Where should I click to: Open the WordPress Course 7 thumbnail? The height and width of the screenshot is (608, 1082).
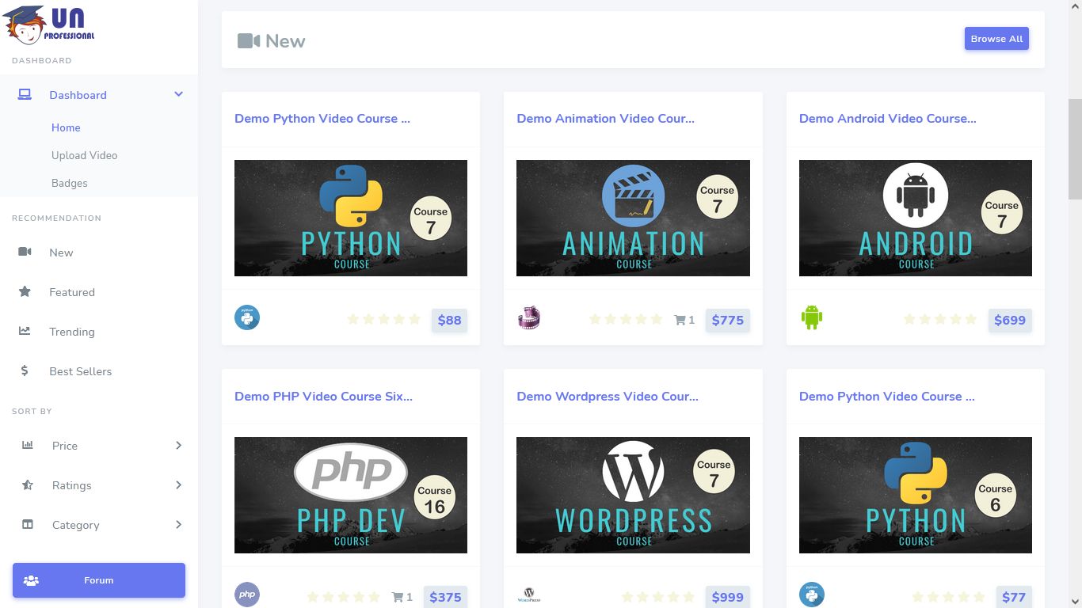click(633, 495)
